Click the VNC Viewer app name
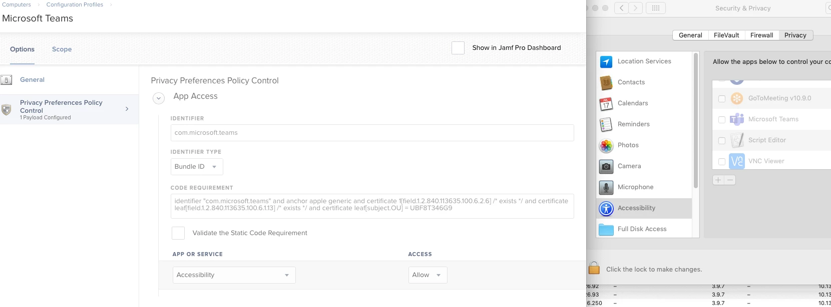The width and height of the screenshot is (831, 307). tap(766, 161)
